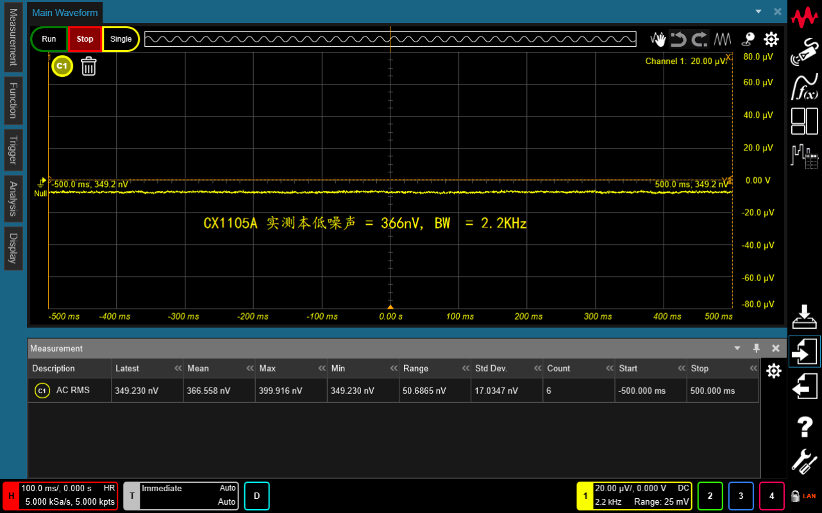
Task: Click the redo arrow in the waveform toolbar
Action: click(700, 40)
